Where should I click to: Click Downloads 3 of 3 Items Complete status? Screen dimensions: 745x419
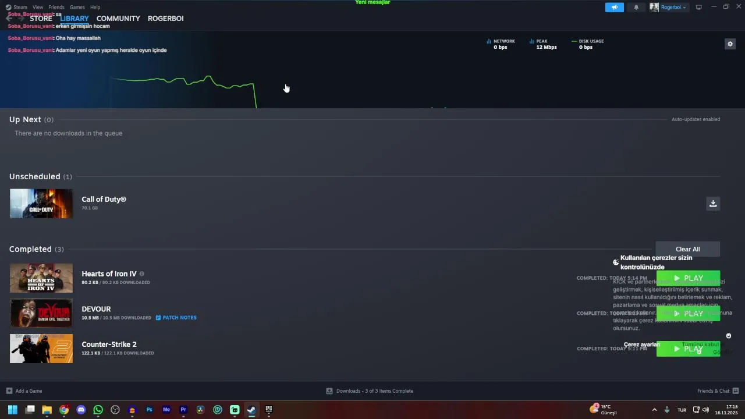[370, 391]
